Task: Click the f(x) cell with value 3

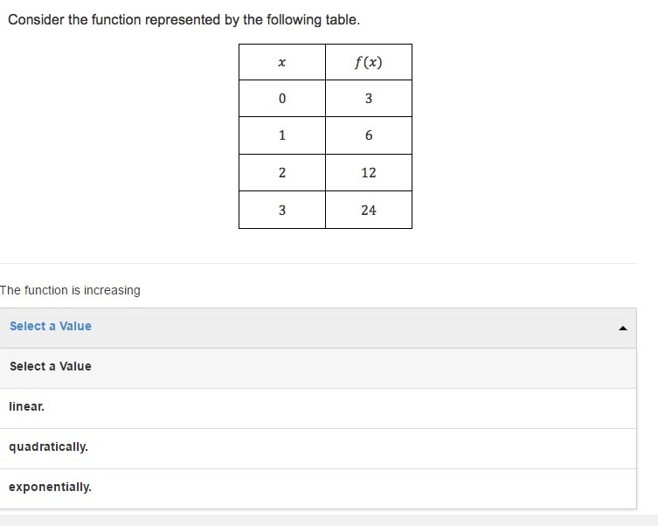Action: click(369, 98)
